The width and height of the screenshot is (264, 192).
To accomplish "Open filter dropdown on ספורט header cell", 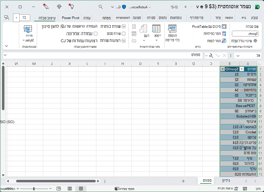I will click(x=242, y=69).
